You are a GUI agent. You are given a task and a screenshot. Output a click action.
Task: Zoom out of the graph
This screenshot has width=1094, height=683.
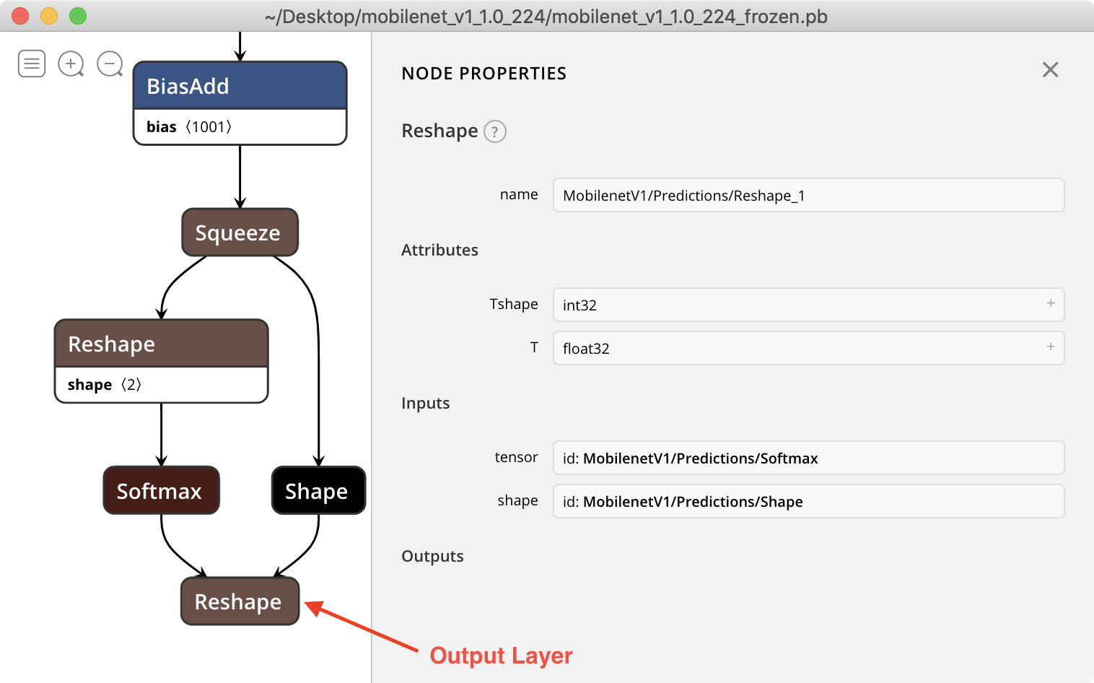[x=110, y=64]
